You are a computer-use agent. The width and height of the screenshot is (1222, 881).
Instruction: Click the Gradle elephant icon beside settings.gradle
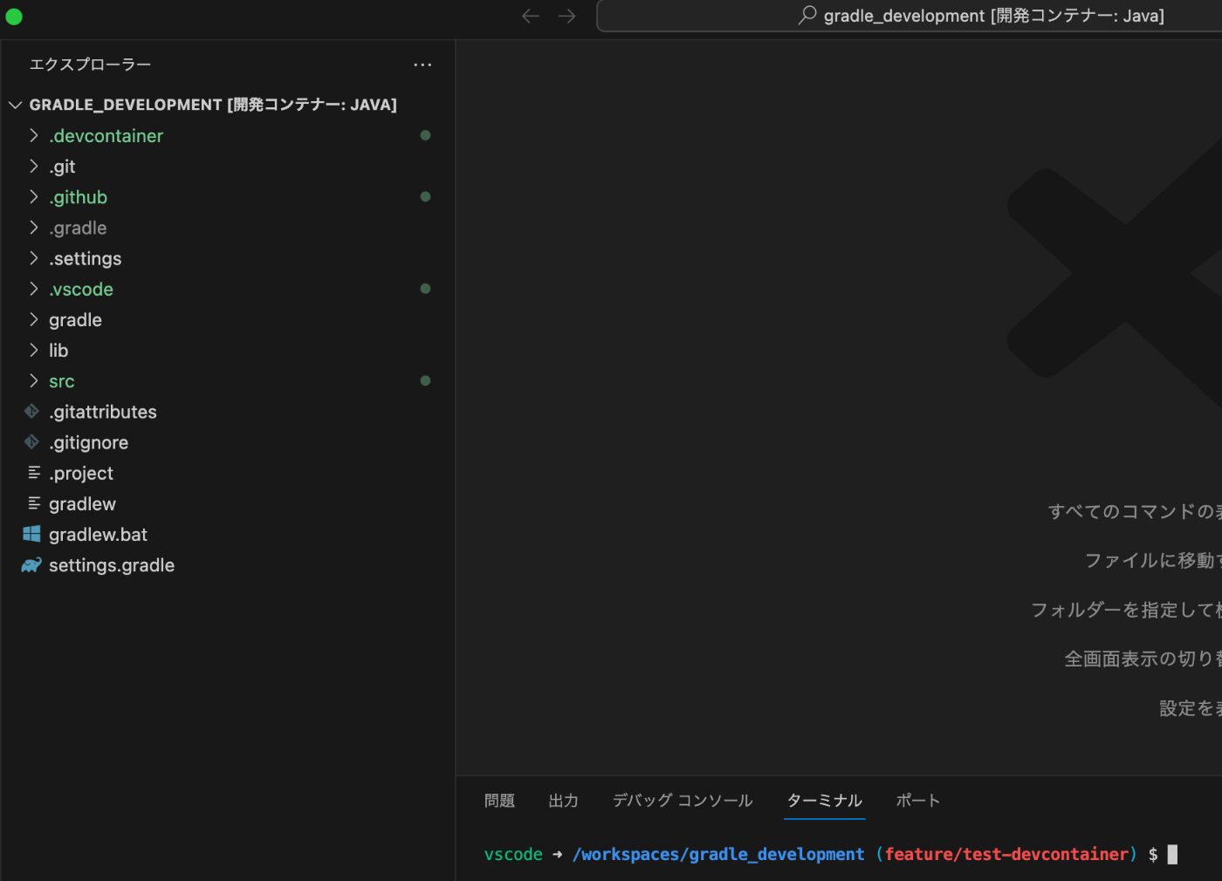[31, 565]
